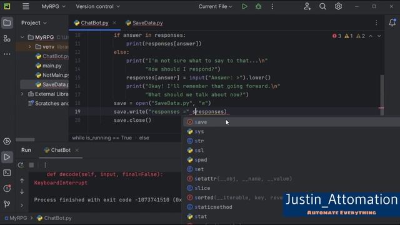Go to next highlighted error arrow

coord(379,36)
